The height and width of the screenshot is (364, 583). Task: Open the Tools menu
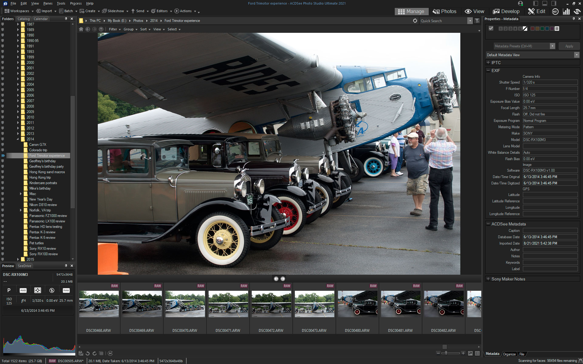click(x=61, y=3)
